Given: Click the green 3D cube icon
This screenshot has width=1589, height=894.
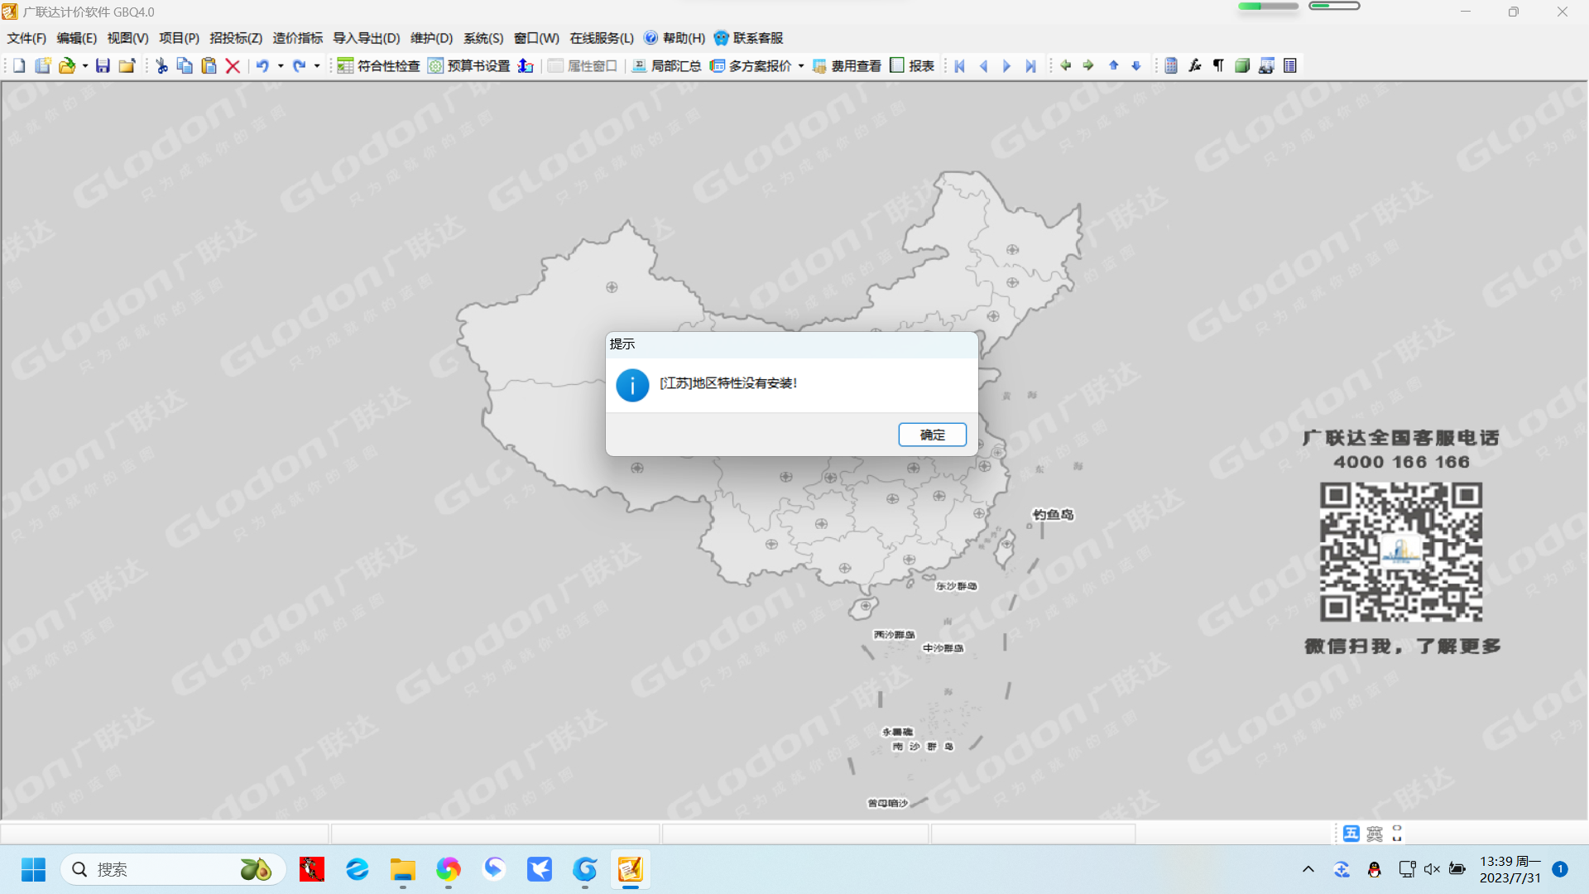Looking at the screenshot, I should 1242,66.
